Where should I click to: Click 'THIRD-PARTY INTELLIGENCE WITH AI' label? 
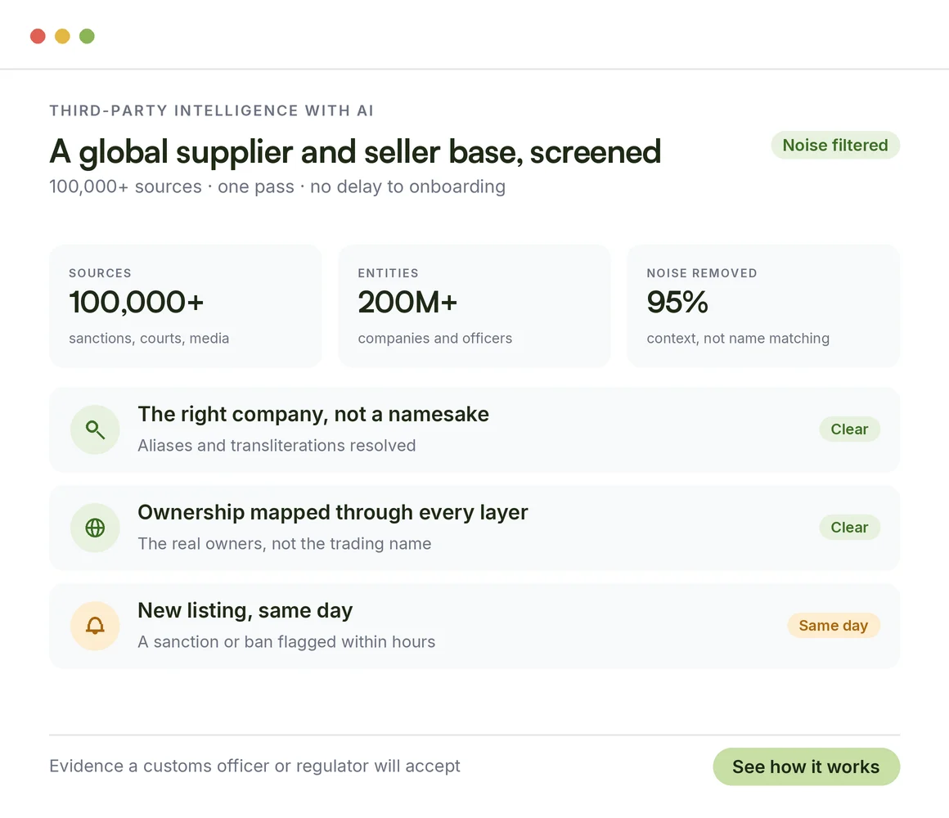(212, 110)
